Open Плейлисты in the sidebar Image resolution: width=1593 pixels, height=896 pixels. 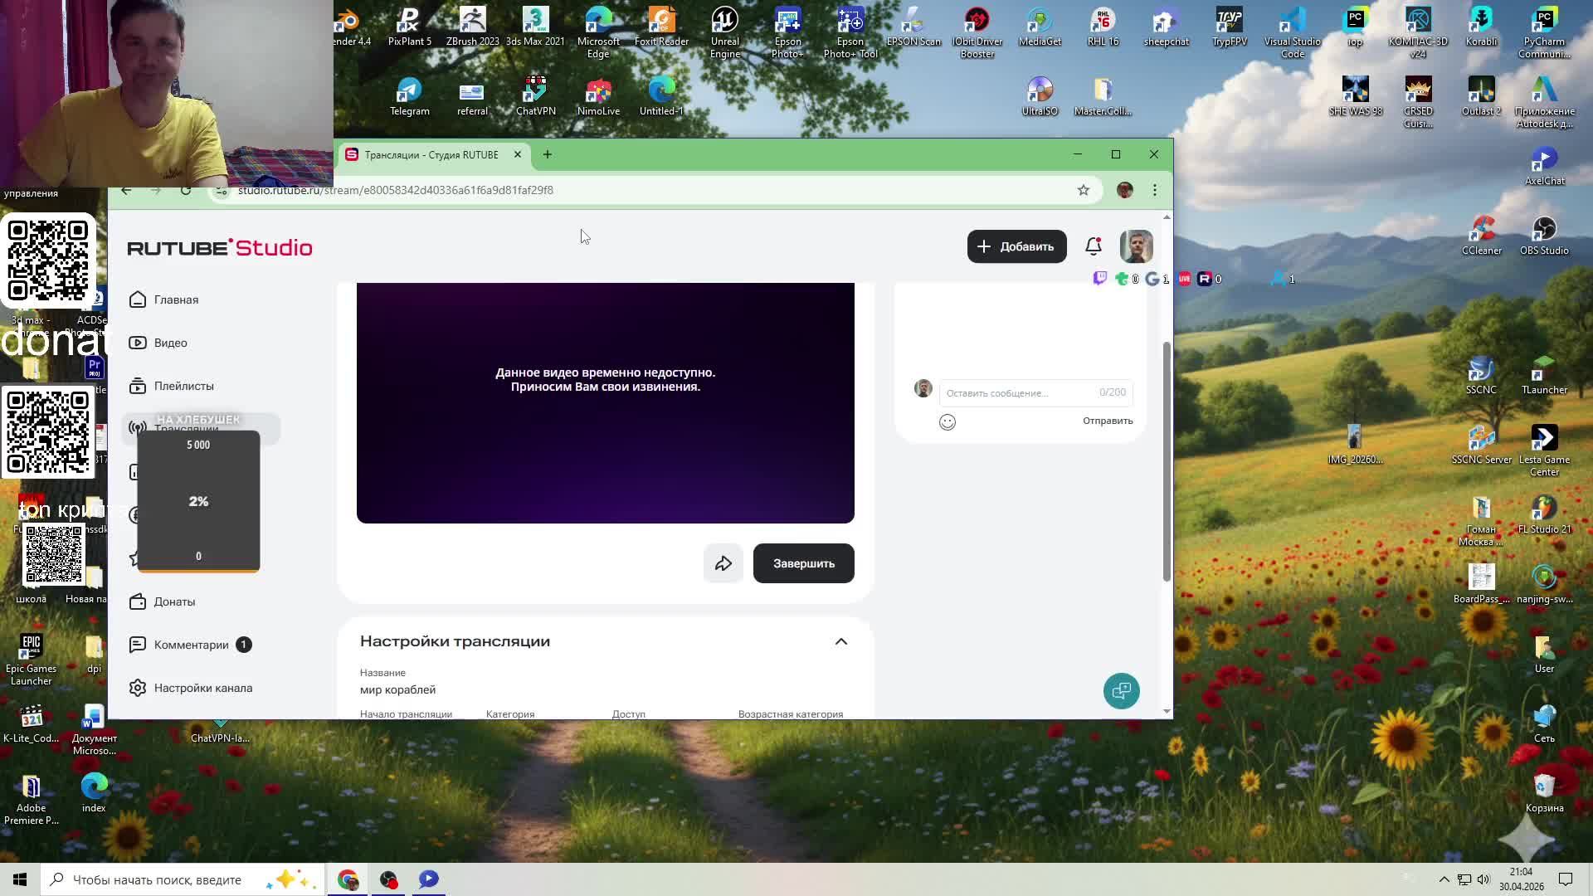183,386
